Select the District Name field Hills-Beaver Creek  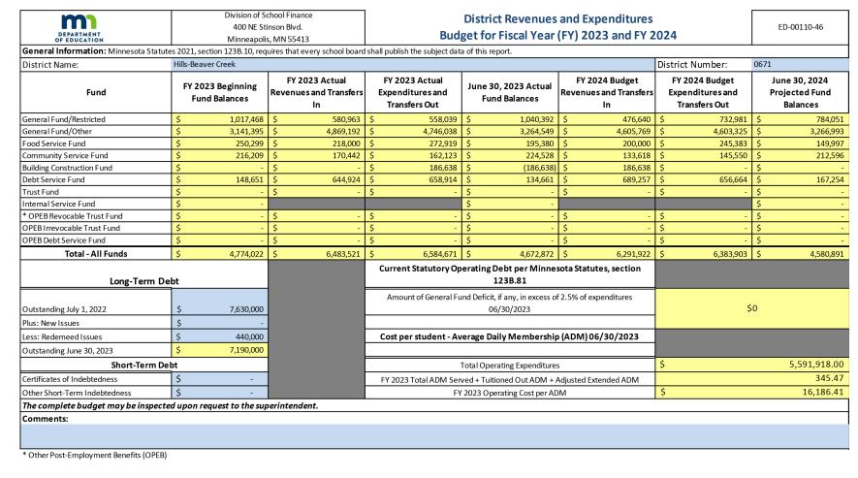[x=413, y=65]
